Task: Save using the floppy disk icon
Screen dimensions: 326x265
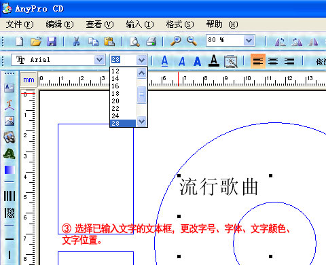Action: click(52, 41)
